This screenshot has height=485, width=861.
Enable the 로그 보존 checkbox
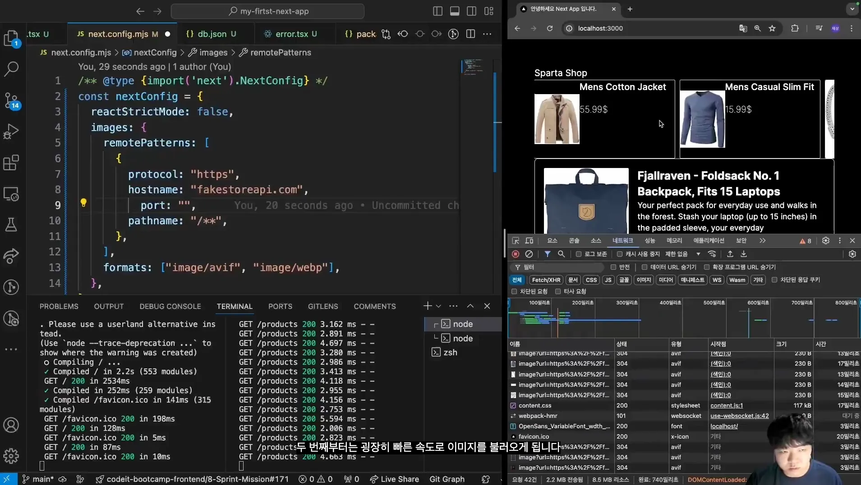tap(579, 254)
